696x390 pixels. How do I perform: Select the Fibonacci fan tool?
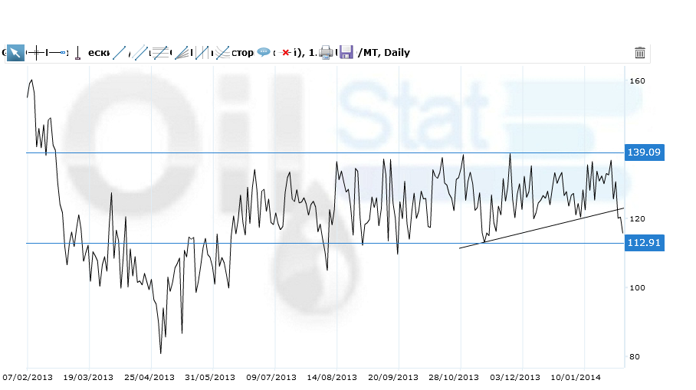182,53
